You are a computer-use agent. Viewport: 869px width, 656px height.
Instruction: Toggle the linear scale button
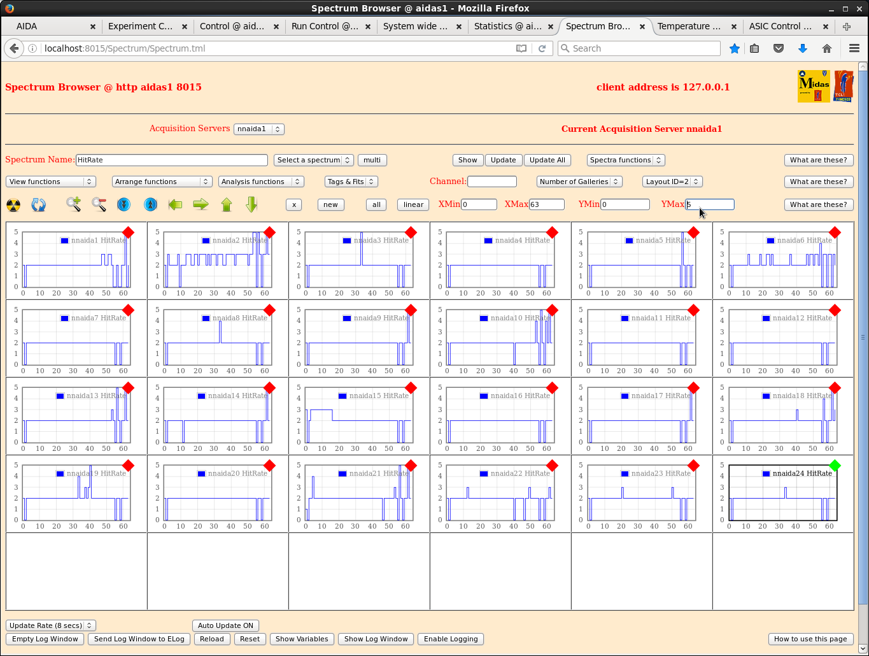[x=413, y=204]
